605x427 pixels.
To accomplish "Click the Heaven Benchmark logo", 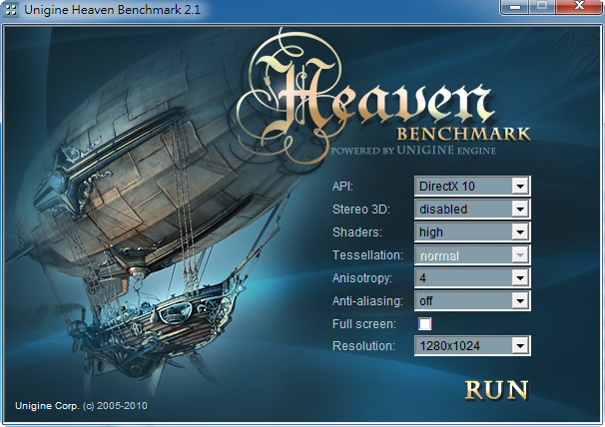I will (382, 97).
